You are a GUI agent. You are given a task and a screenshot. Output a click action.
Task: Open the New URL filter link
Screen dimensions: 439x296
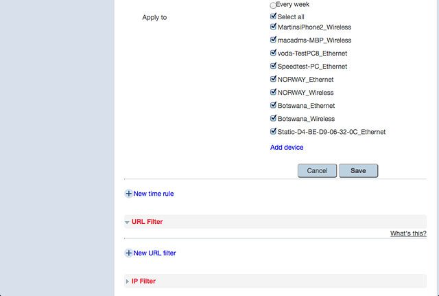154,253
